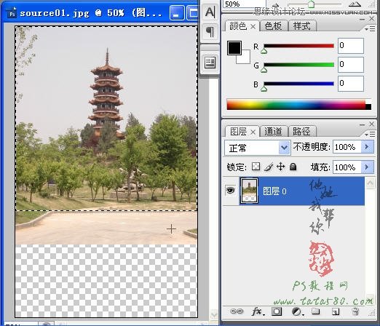Create a new layer group
380x326 pixels.
click(315, 311)
